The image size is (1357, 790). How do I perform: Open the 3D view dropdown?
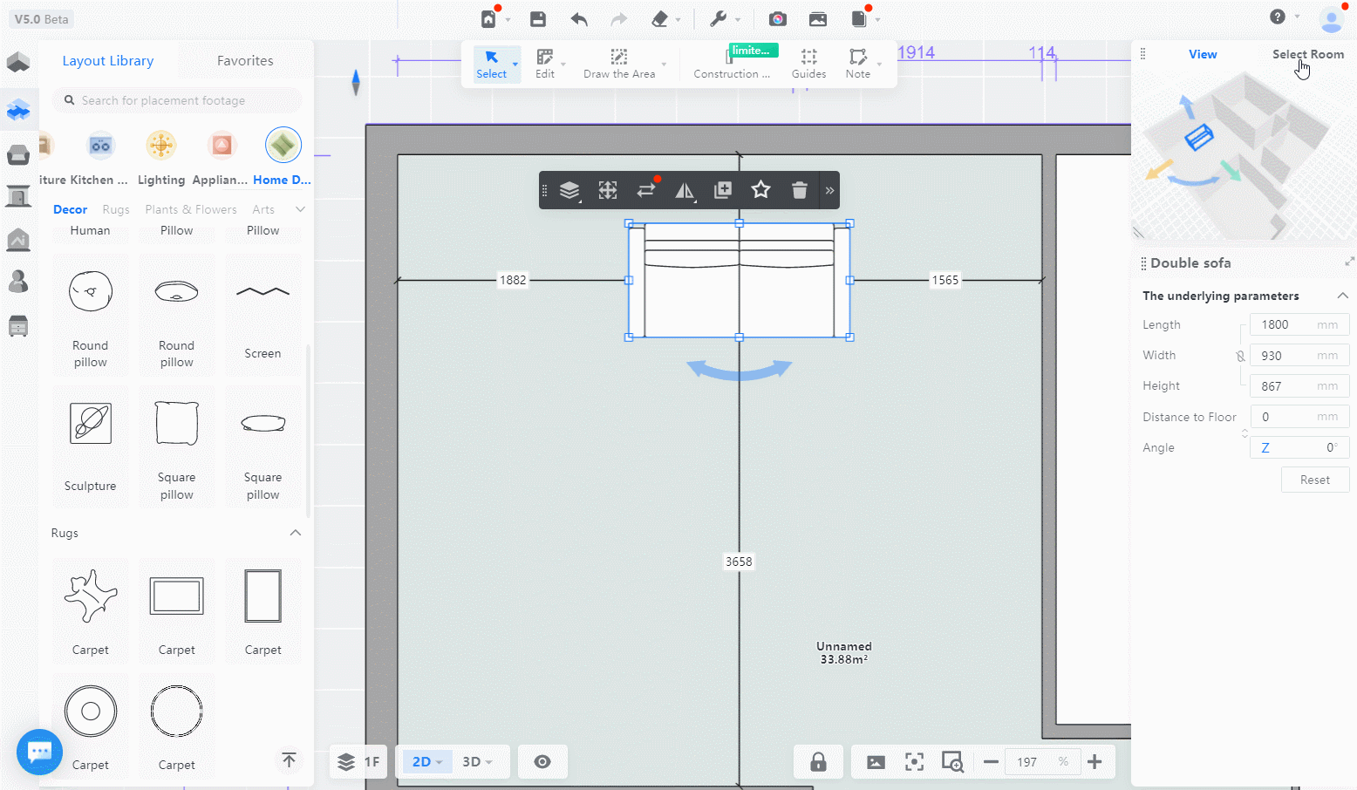point(477,762)
